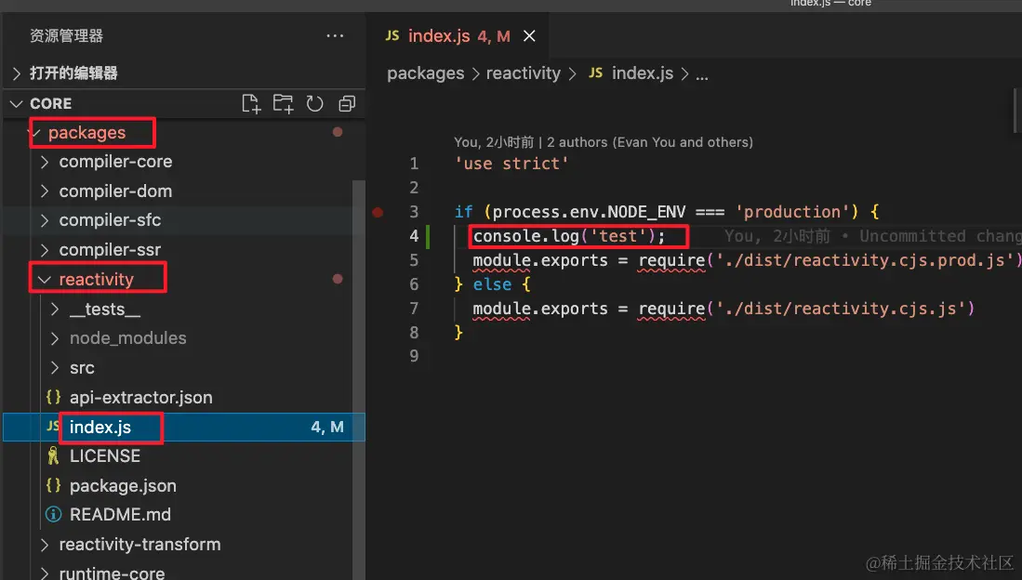
Task: Click the 'use strict' code on line 1
Action: tap(511, 164)
